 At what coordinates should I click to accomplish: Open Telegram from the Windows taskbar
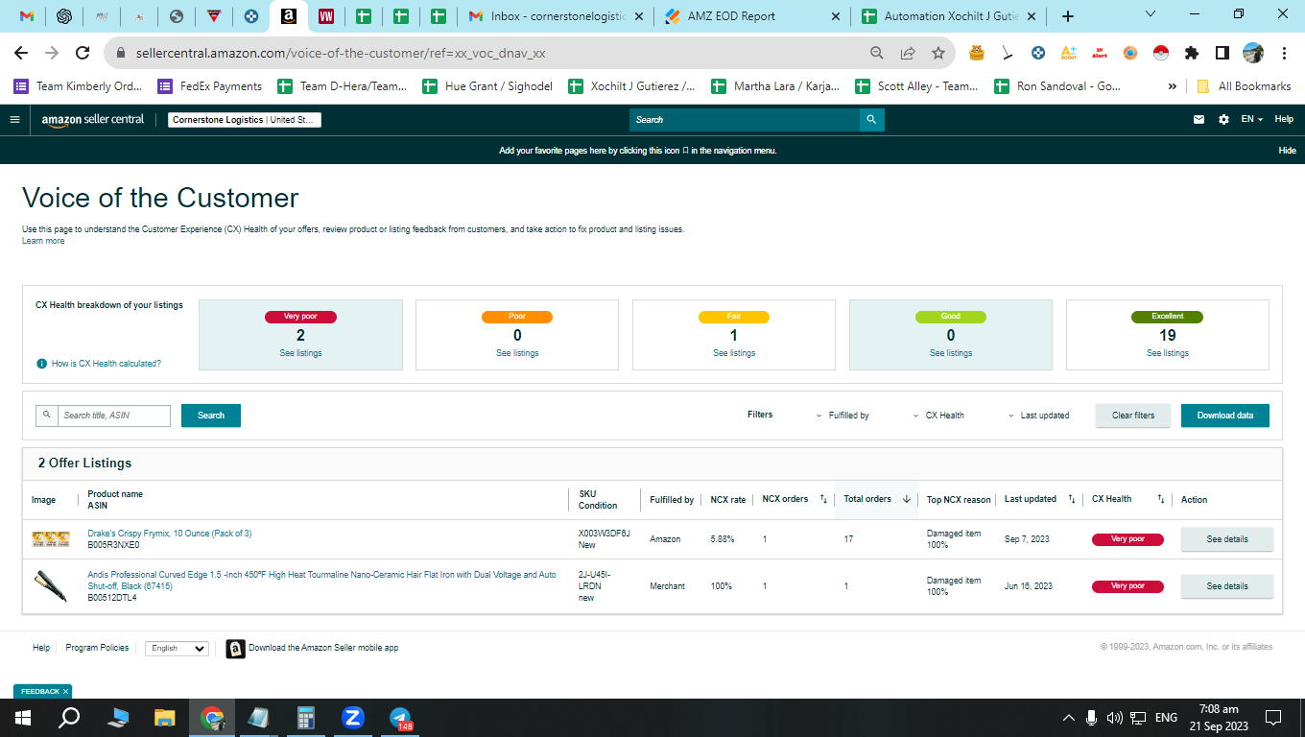coord(400,717)
